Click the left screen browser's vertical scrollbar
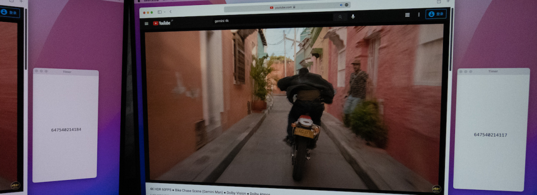Viewport: 537px width, 195px height. click(x=26, y=39)
